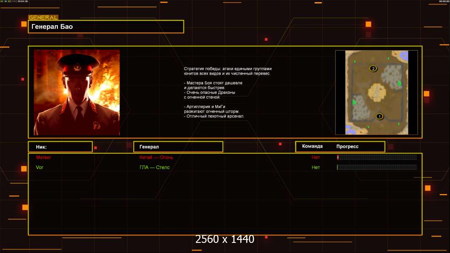Click the Стратегия победы strategy text
The height and width of the screenshot is (253, 450).
click(x=228, y=71)
